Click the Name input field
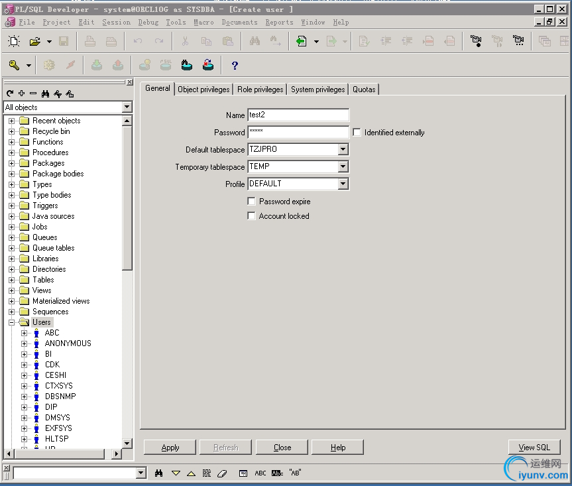The image size is (572, 486). pyautogui.click(x=298, y=115)
